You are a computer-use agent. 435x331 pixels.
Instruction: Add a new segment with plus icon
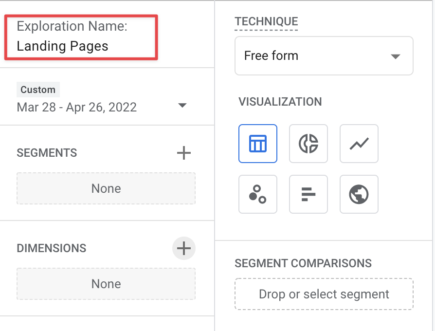184,153
